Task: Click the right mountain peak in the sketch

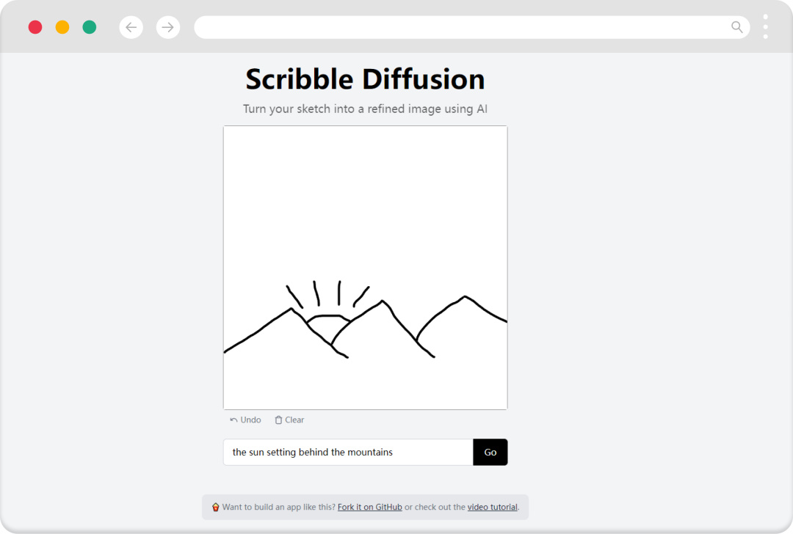Action: [464, 298]
